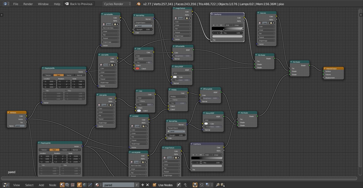Enable Clamp in Multiply node
This screenshot has width=363, height=188.
pyautogui.click(x=171, y=100)
